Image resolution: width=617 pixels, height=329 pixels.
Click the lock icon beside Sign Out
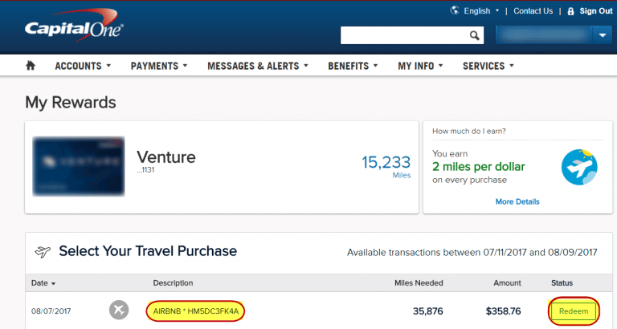(x=570, y=11)
